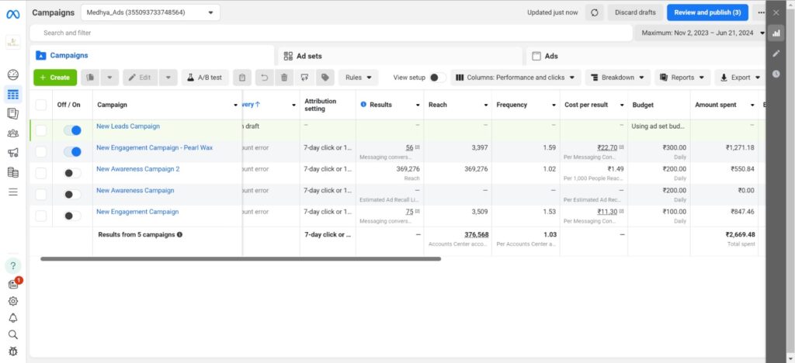795x363 pixels.
Task: Toggle the View setup switch
Action: [x=437, y=78]
